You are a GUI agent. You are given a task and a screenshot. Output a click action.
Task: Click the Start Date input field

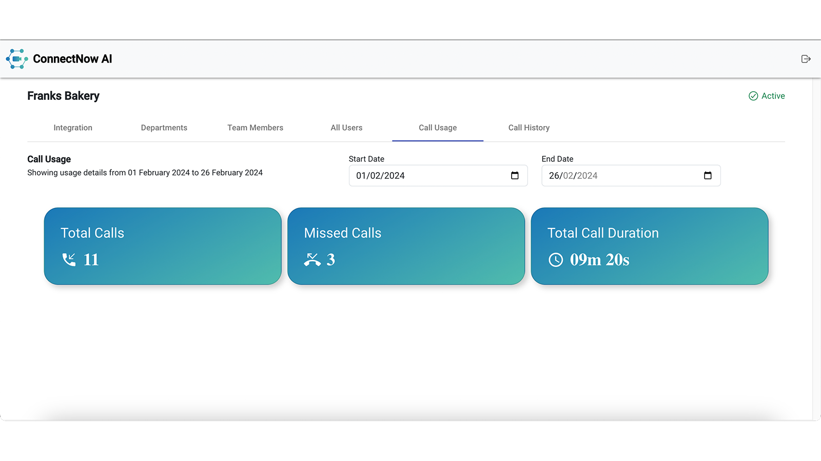(438, 176)
